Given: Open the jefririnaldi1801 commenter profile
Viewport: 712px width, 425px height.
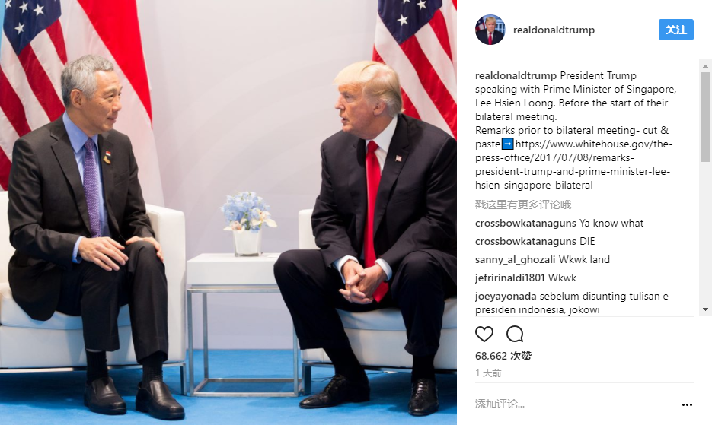Looking at the screenshot, I should click(509, 278).
